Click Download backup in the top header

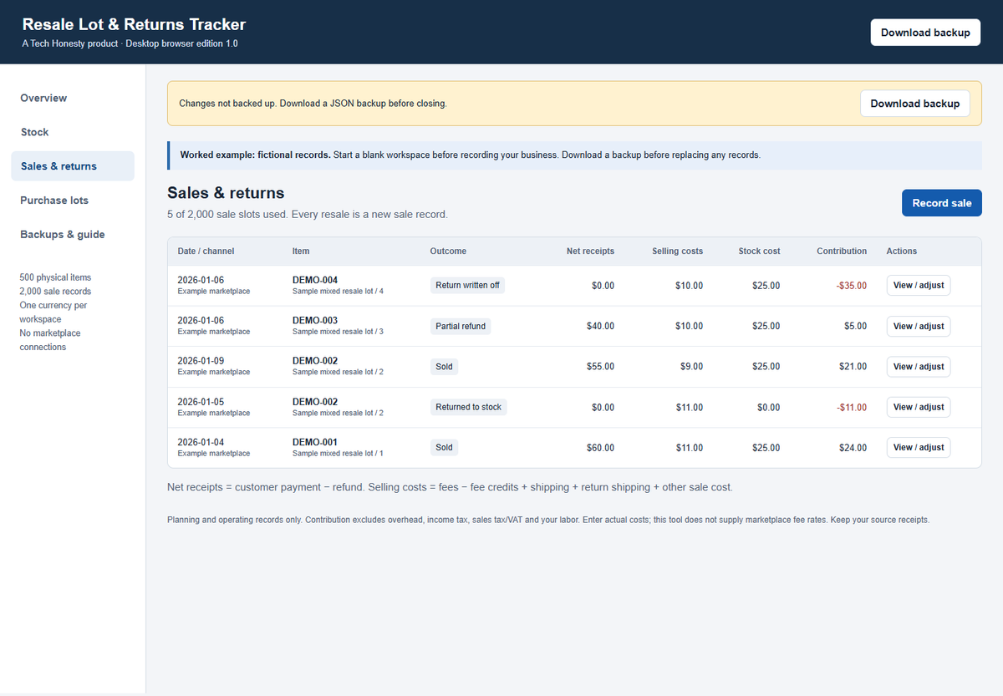(x=925, y=33)
